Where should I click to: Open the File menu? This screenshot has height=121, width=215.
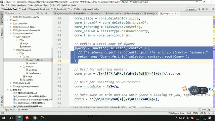pos(2,5)
